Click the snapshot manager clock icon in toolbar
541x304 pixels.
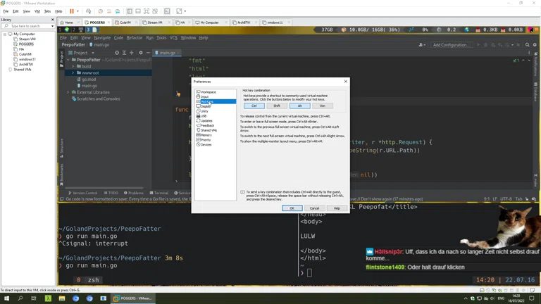[101, 11]
